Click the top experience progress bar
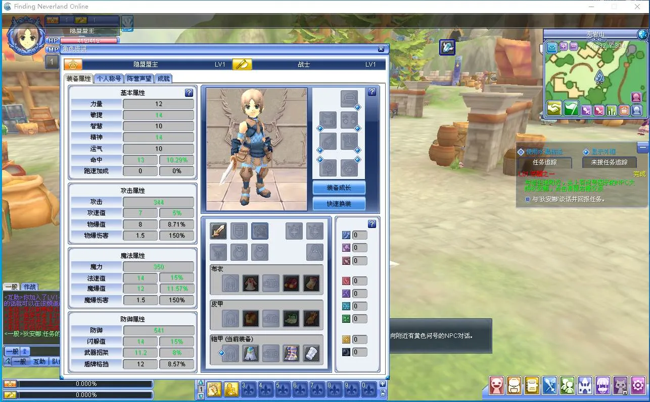This screenshot has width=650, height=402. pyautogui.click(x=86, y=384)
